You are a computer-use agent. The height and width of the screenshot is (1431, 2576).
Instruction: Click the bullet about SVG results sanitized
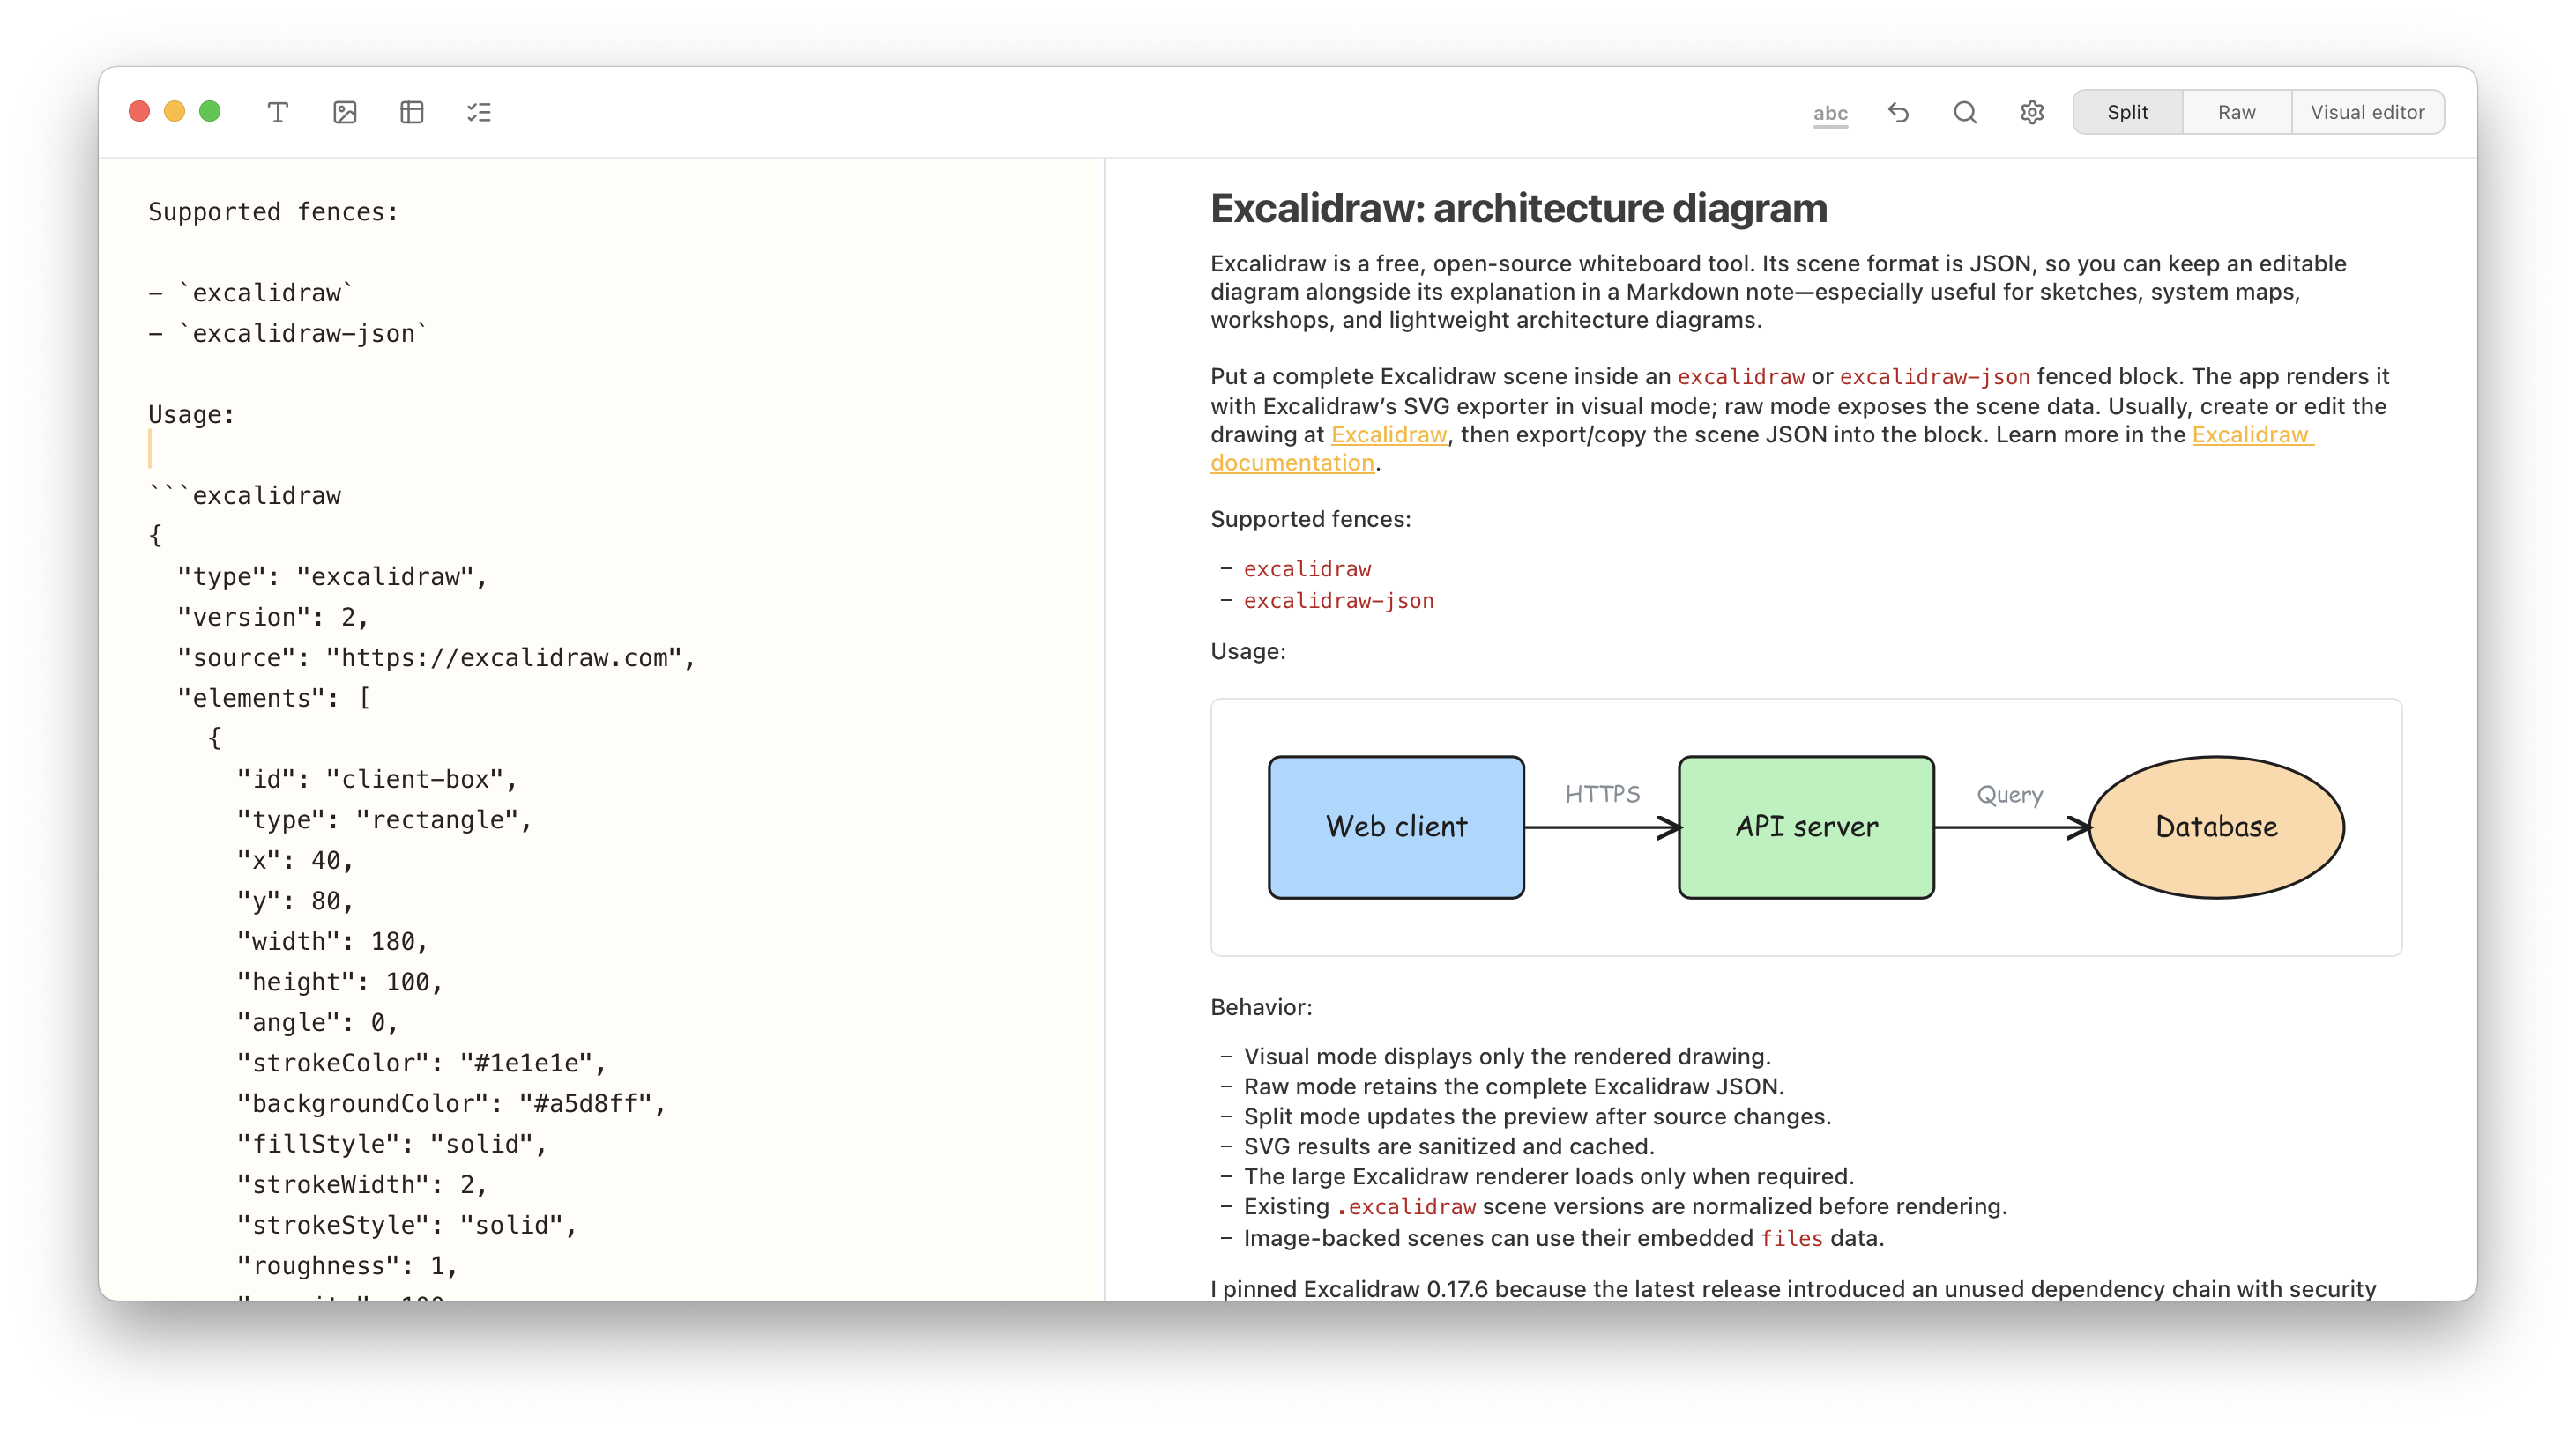pyautogui.click(x=1449, y=1146)
